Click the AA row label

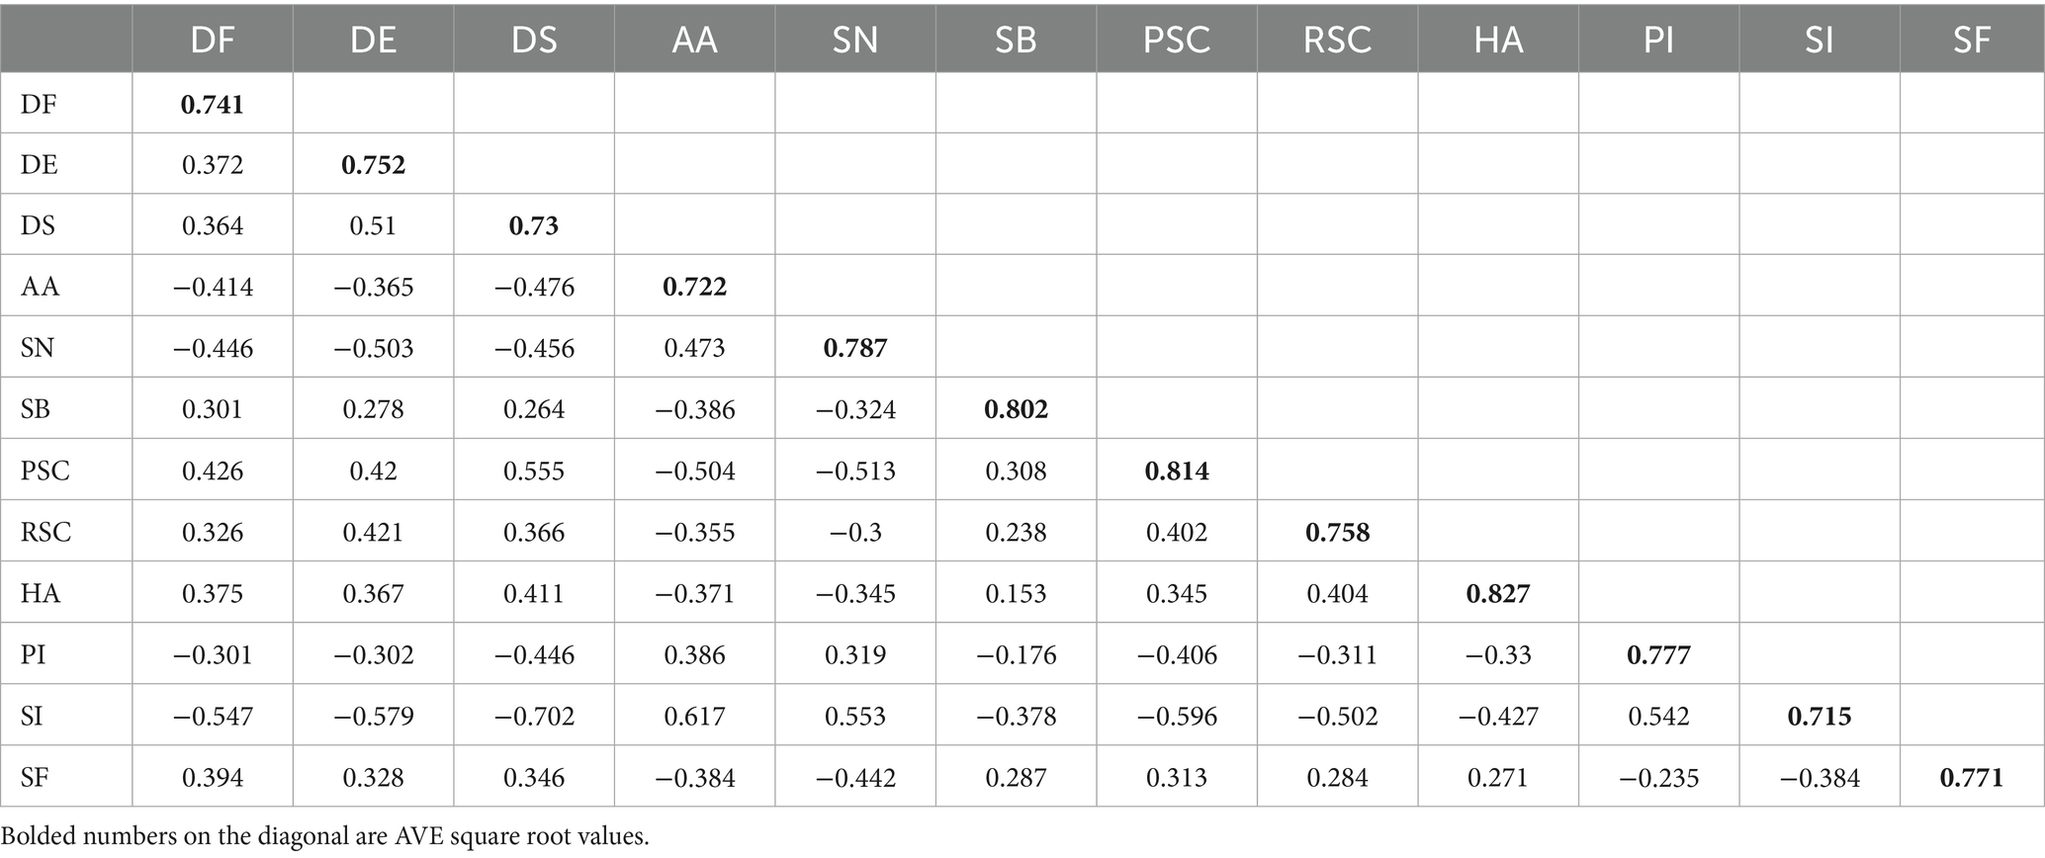coord(41,287)
